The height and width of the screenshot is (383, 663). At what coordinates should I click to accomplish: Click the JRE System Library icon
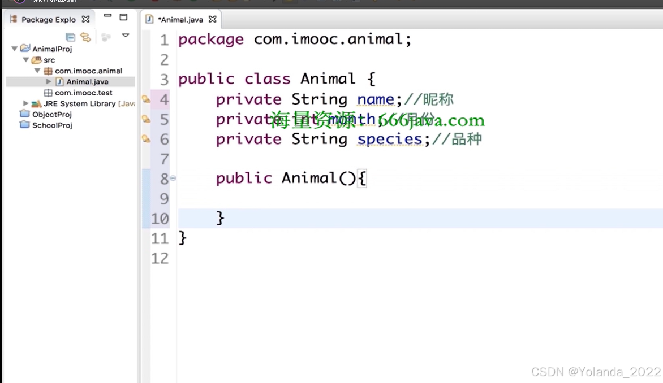point(36,103)
